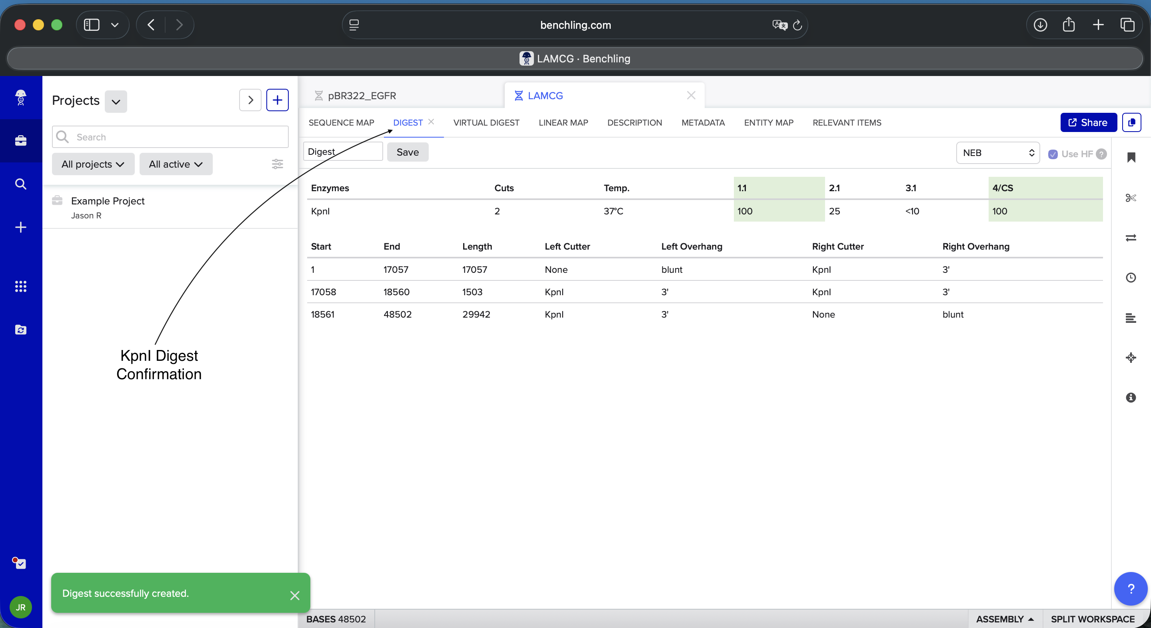The height and width of the screenshot is (628, 1151).
Task: Click the copy icon next to Share
Action: [x=1131, y=122]
